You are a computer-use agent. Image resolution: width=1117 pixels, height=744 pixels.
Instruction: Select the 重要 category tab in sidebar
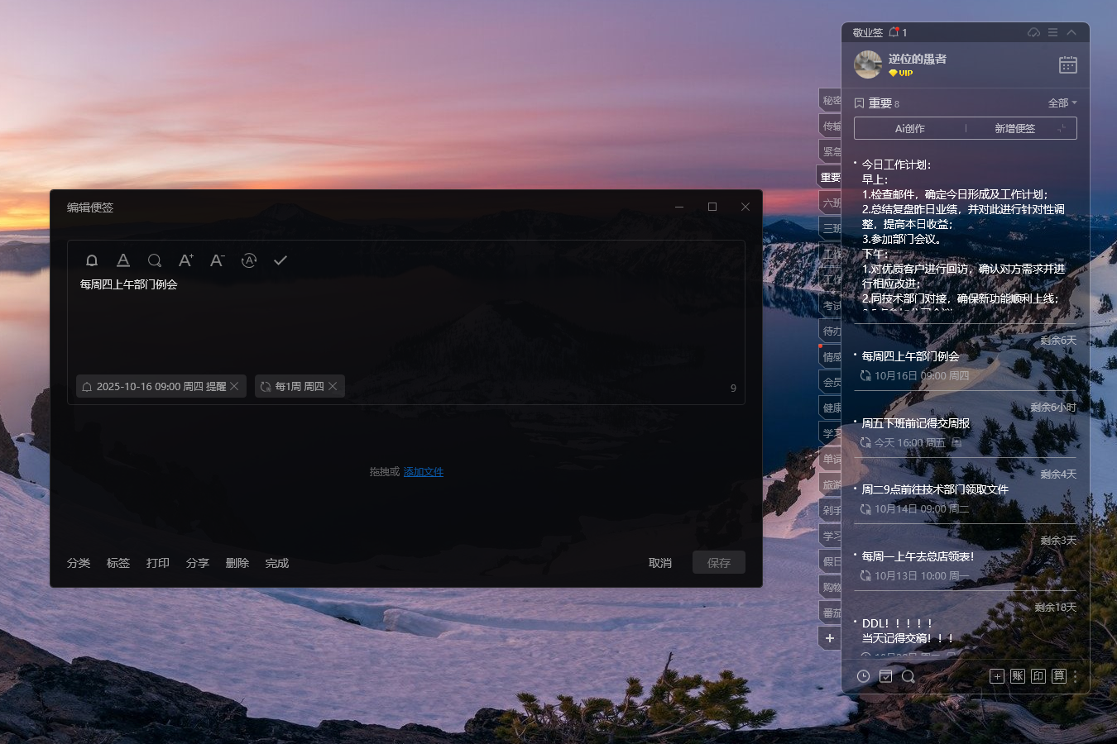tap(830, 177)
